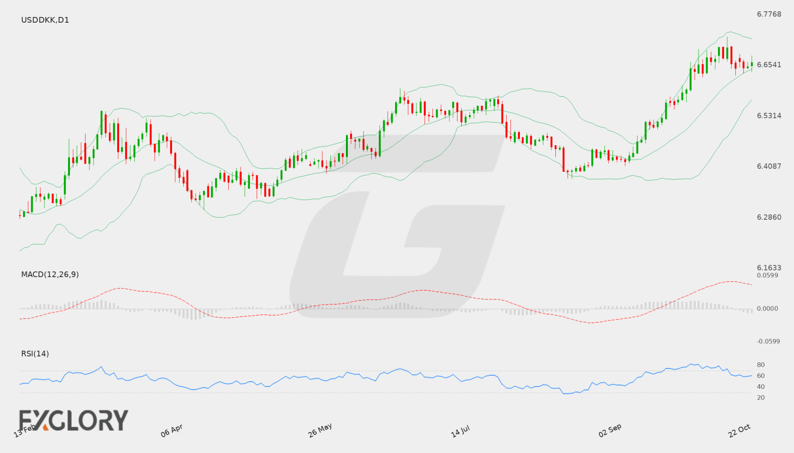
Task: Click the RSI 80 level label
Action: click(x=761, y=365)
